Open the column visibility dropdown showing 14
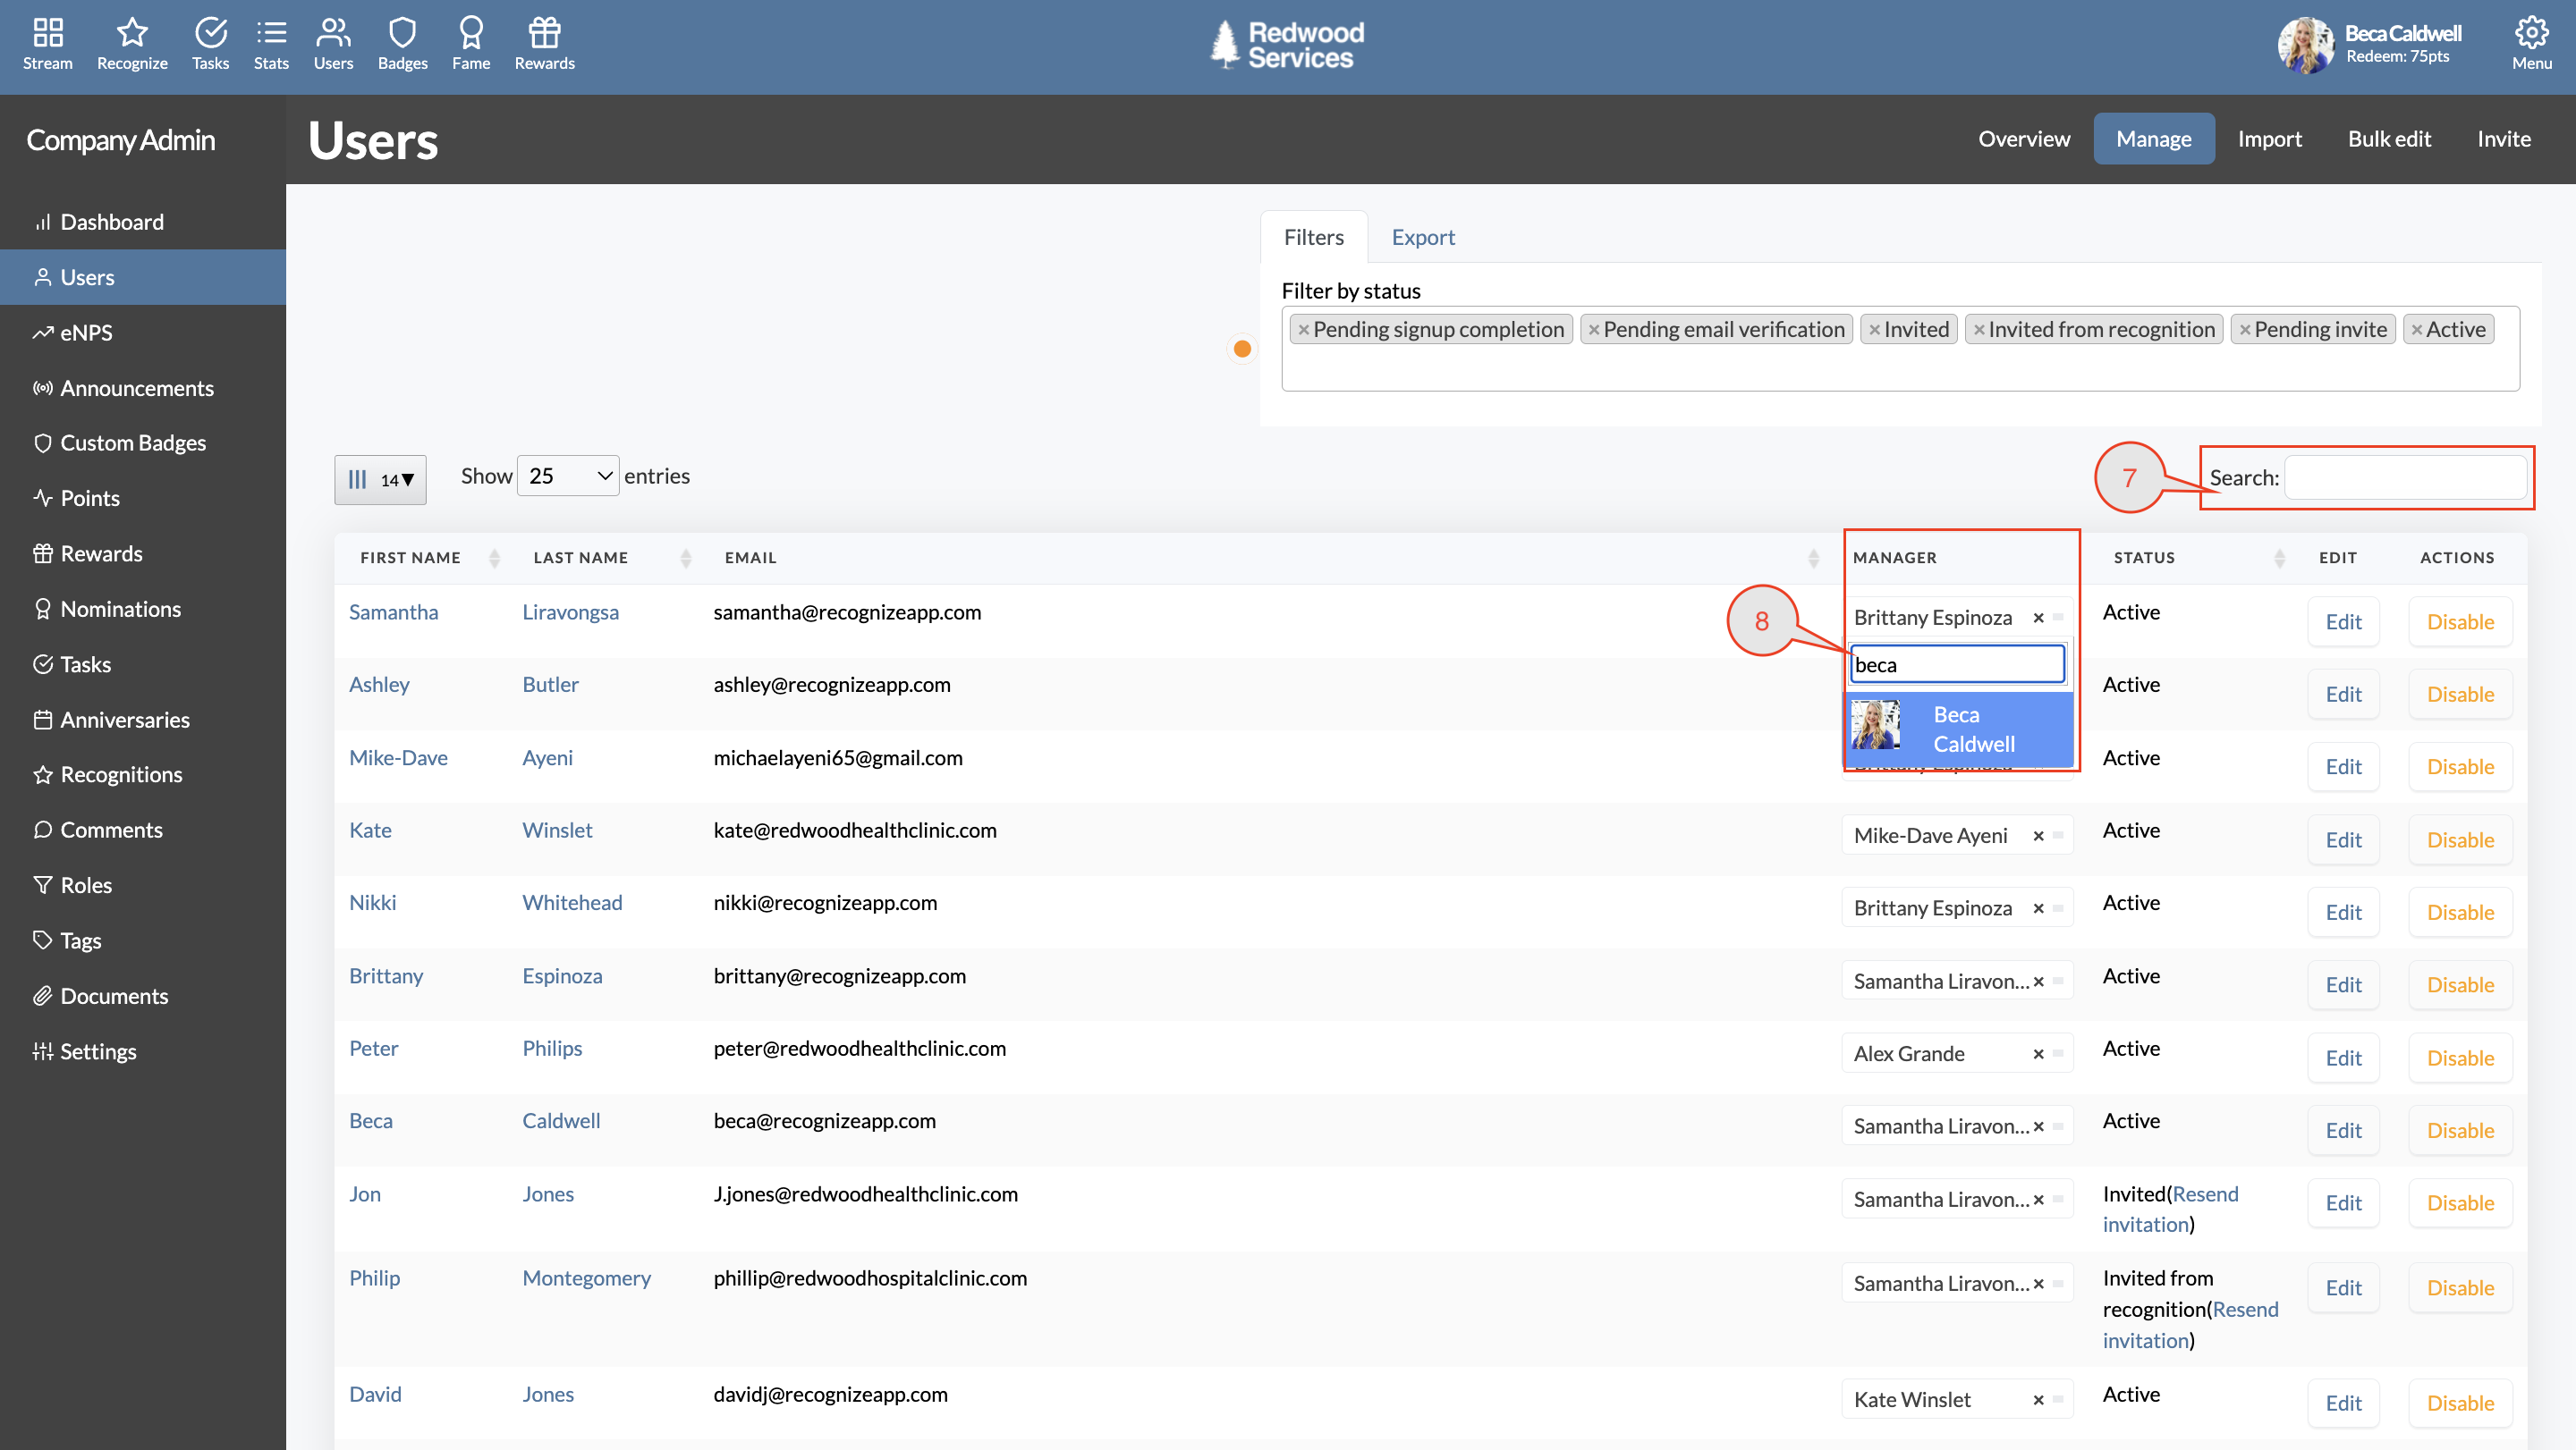The width and height of the screenshot is (2576, 1450). click(380, 480)
